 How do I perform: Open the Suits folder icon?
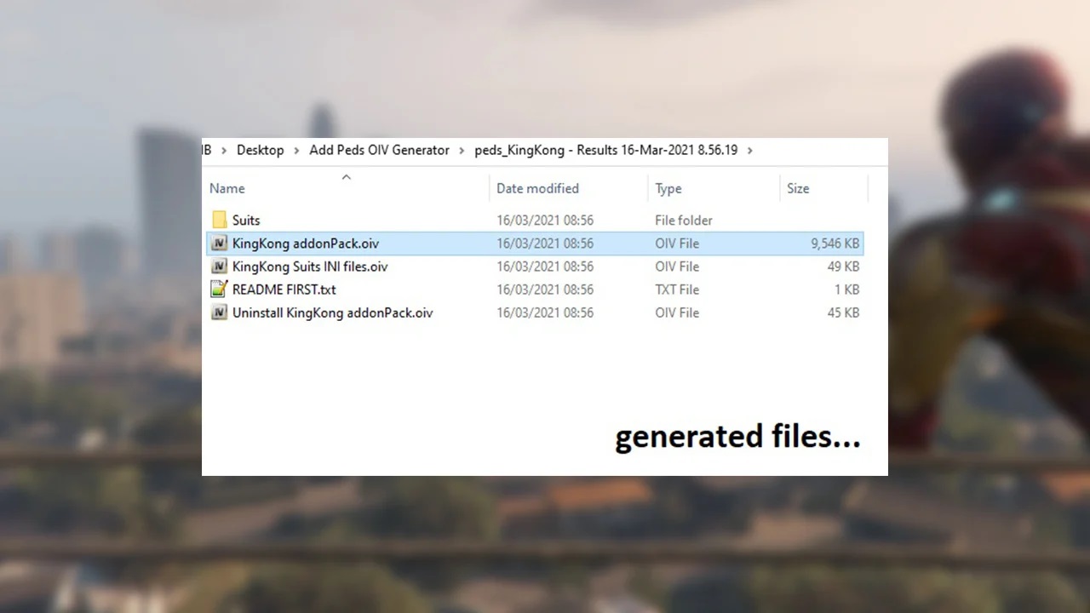[x=219, y=220]
